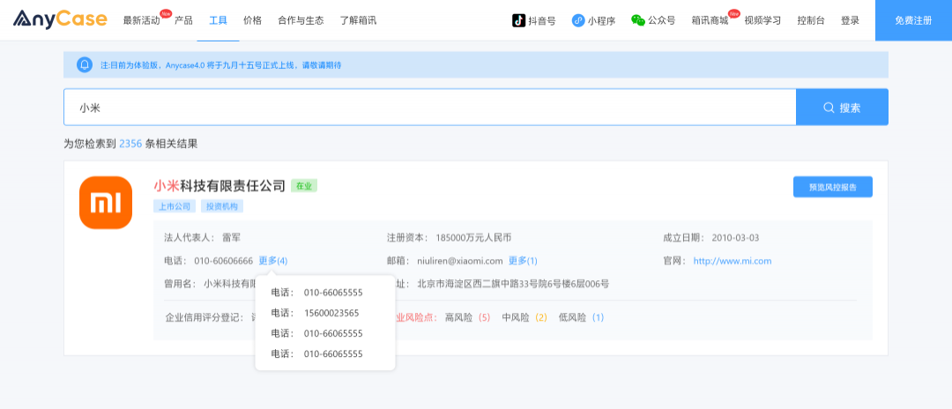
Task: Click the 免费注册 button
Action: click(913, 20)
